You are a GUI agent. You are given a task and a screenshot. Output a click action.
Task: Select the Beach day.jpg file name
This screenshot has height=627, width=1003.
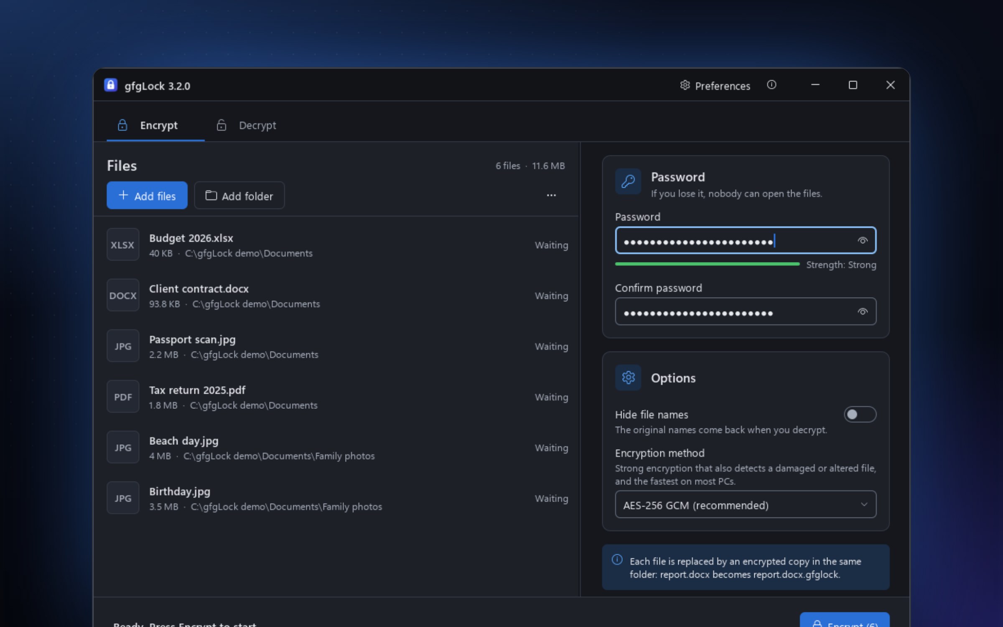184,441
